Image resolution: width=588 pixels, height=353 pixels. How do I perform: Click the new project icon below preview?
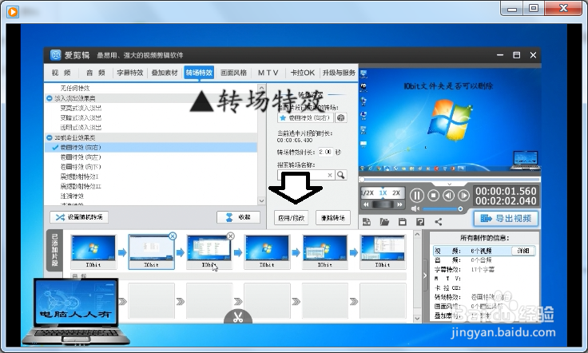(367, 222)
